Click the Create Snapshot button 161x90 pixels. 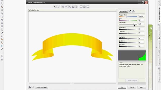click(132, 80)
